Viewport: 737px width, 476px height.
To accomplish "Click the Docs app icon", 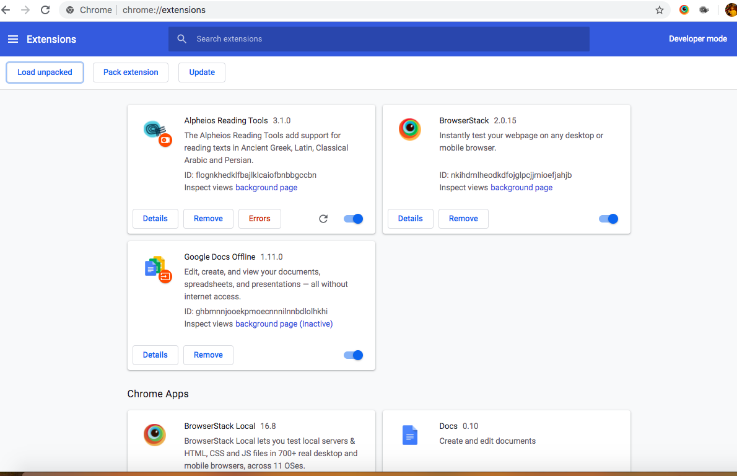I will point(409,435).
